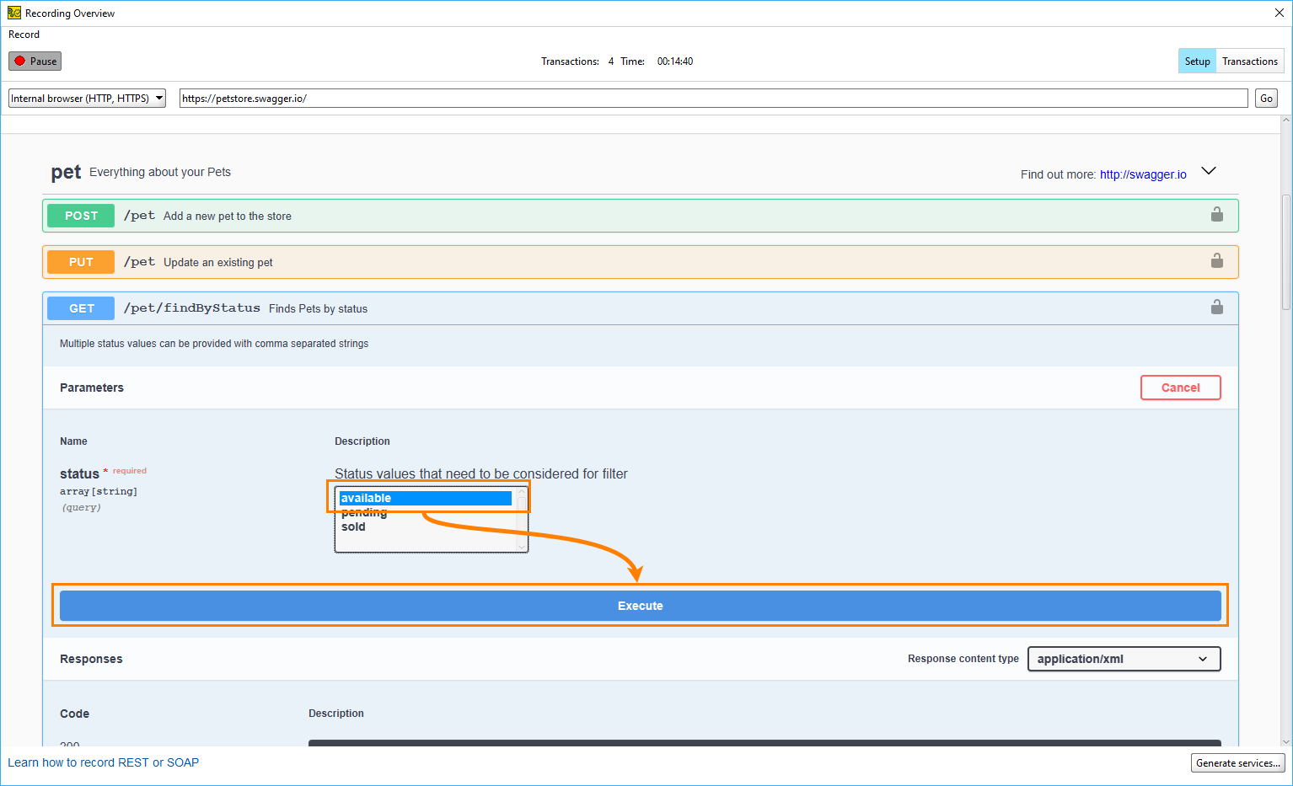
Task: Pause the recording with the red Pause icon
Action: (x=34, y=61)
